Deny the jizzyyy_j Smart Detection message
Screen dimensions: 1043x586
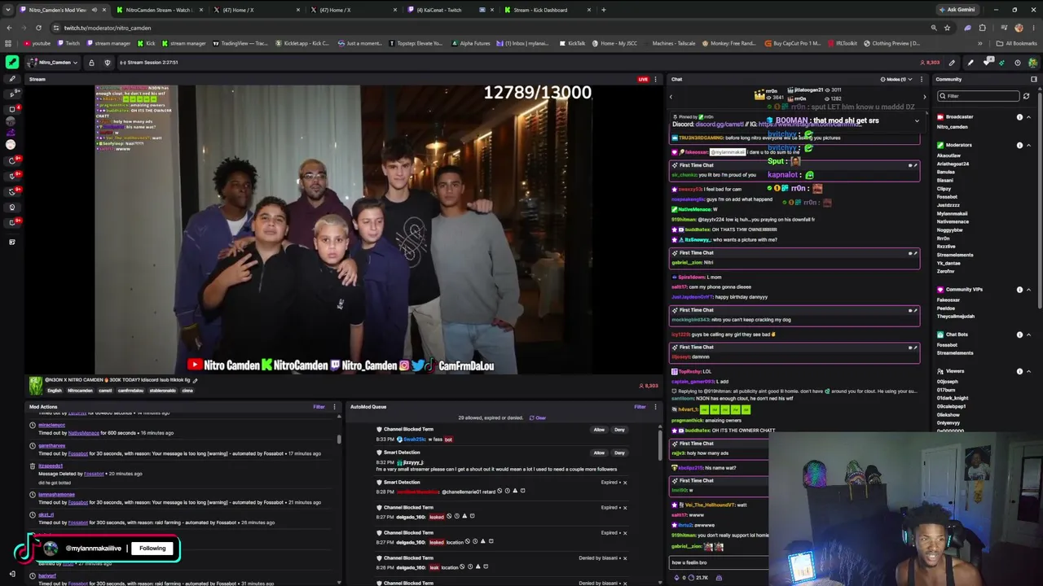(619, 453)
